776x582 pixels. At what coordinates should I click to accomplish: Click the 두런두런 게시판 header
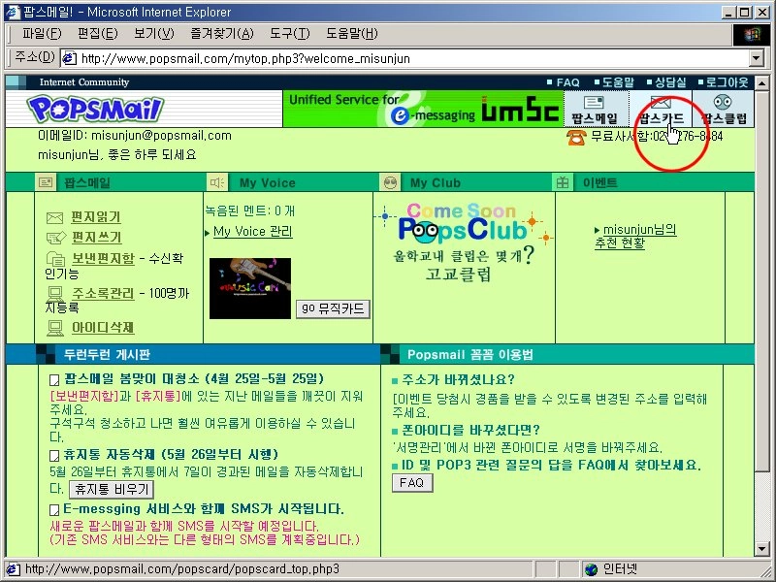click(107, 354)
